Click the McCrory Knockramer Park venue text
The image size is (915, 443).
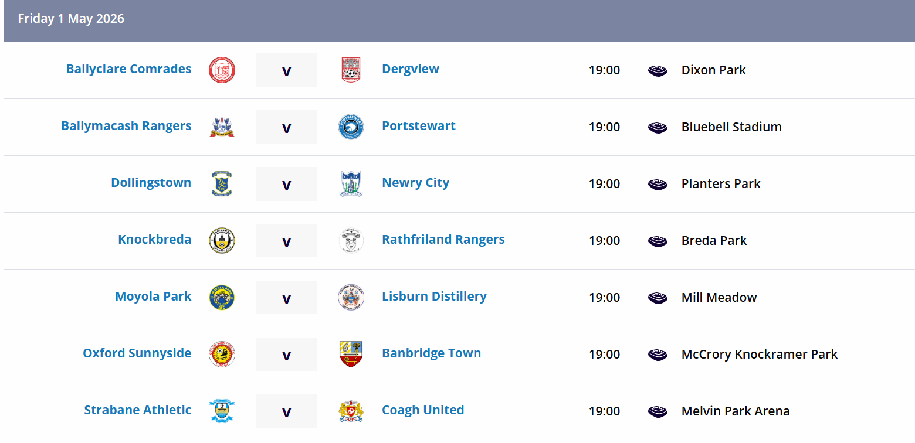pyautogui.click(x=760, y=354)
